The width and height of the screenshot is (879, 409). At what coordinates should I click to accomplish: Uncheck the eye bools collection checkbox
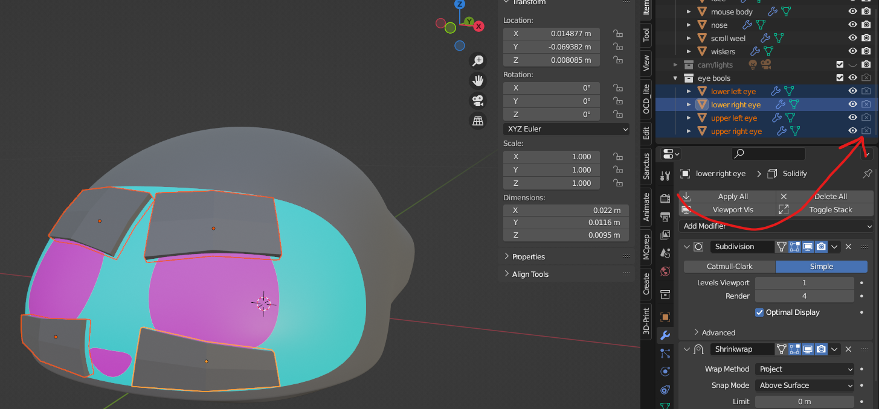[x=840, y=78]
